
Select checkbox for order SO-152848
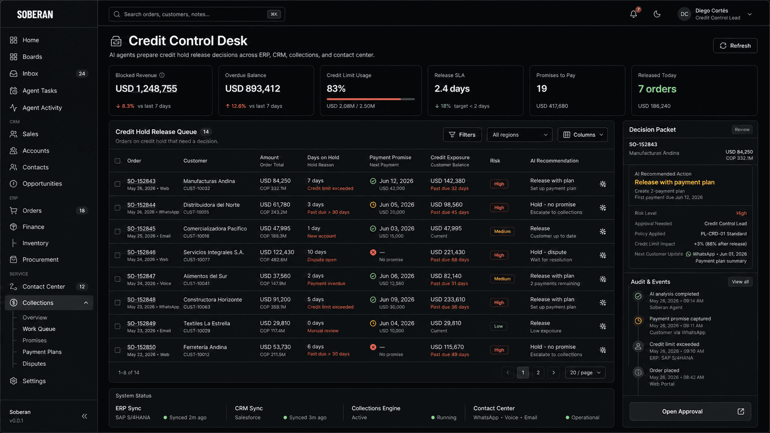117,303
